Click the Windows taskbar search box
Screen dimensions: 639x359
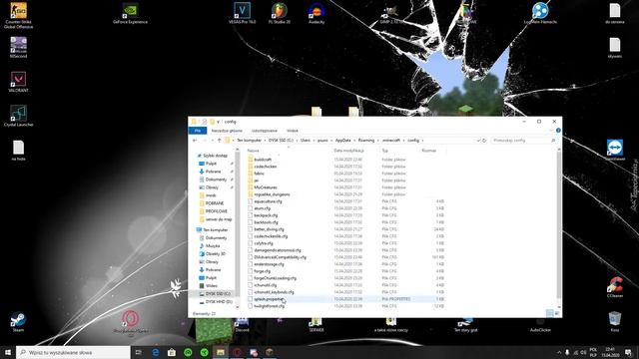(x=73, y=352)
